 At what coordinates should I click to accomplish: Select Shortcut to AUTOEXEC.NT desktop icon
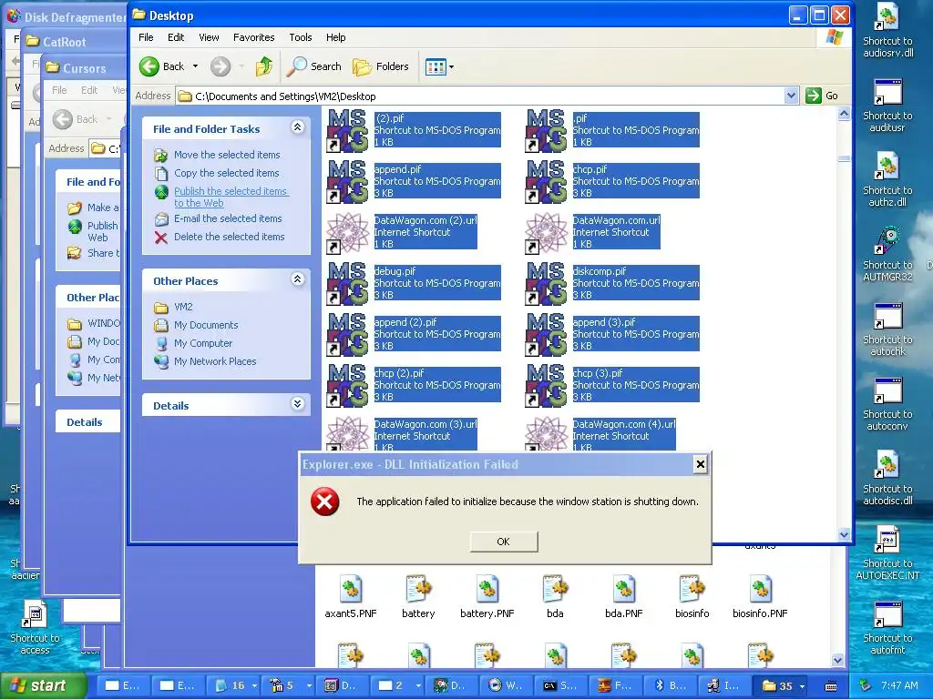point(887,540)
